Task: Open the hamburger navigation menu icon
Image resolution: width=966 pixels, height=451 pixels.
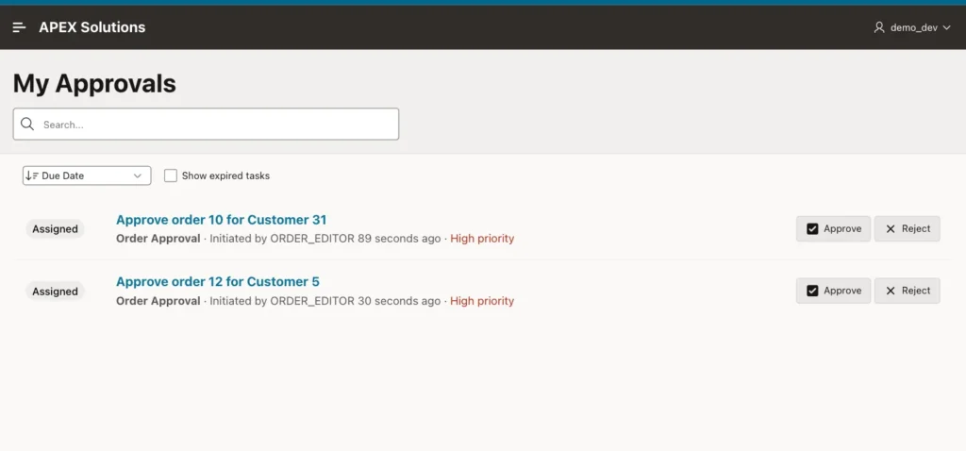Action: tap(19, 27)
